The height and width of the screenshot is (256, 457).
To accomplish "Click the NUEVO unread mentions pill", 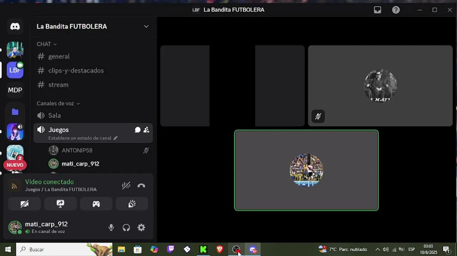I will tap(15, 165).
